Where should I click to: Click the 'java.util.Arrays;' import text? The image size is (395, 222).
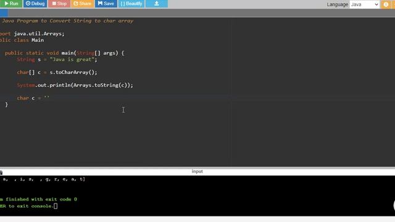click(x=39, y=33)
